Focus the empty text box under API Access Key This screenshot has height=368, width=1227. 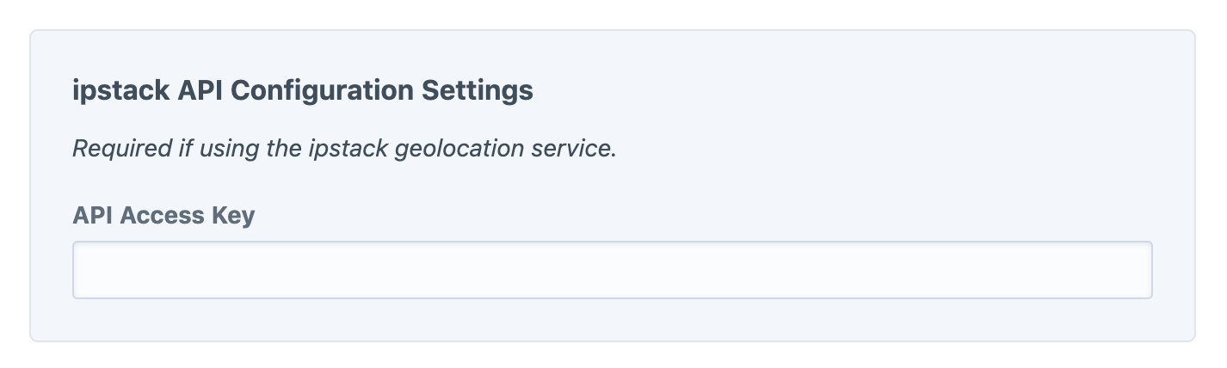coord(612,270)
